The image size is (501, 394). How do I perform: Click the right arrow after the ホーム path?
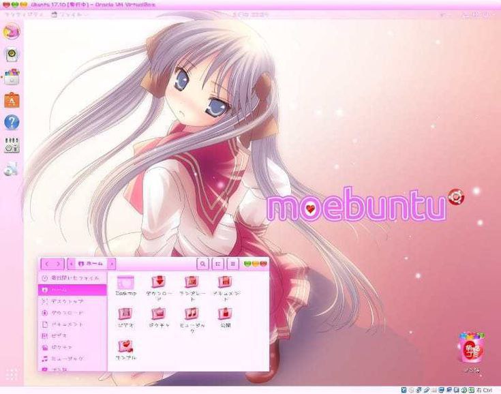(112, 264)
